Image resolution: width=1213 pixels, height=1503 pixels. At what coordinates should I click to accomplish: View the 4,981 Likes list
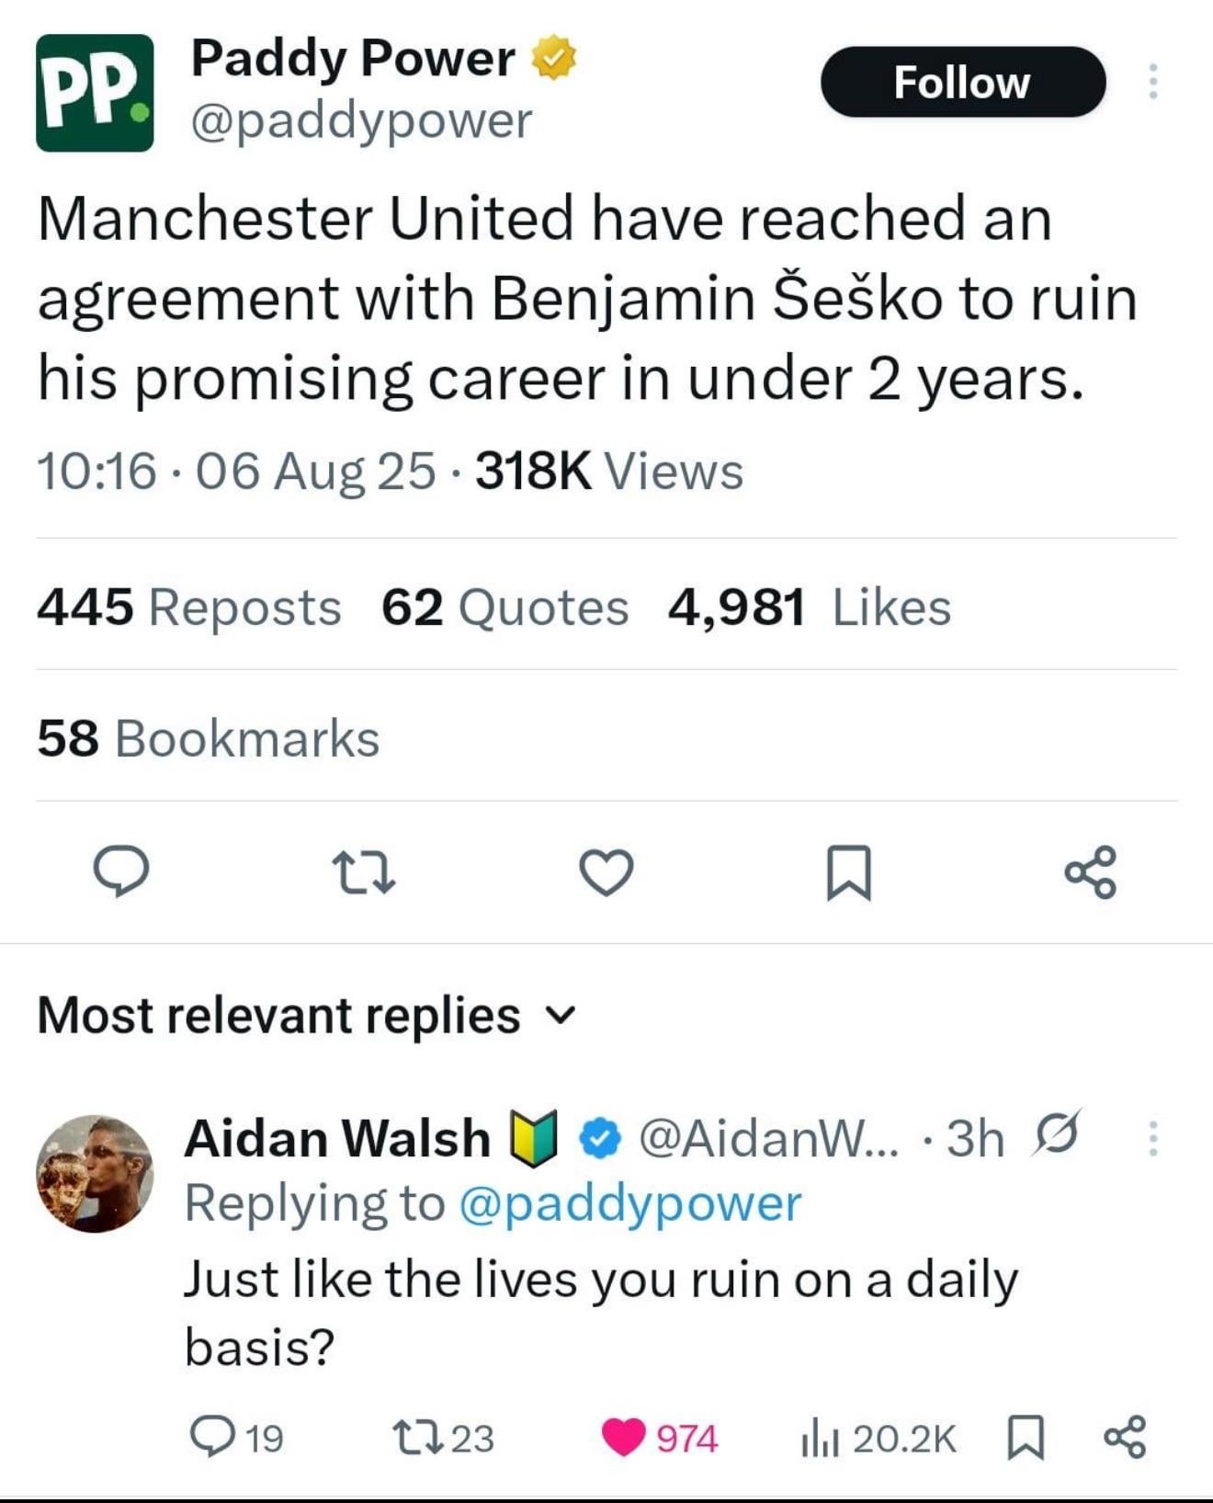[809, 608]
